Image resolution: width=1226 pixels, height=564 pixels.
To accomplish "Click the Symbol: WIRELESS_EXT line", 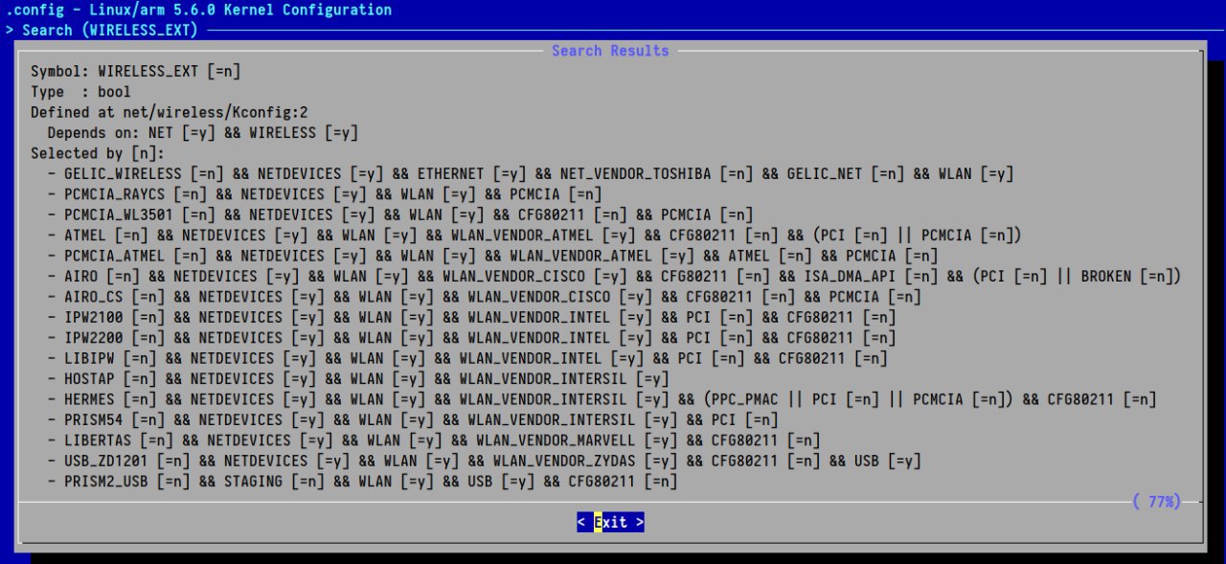I will [x=136, y=72].
